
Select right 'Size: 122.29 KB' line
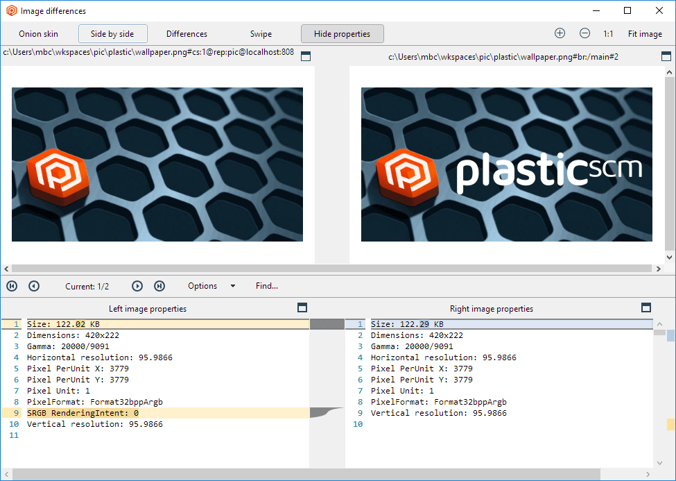512,324
